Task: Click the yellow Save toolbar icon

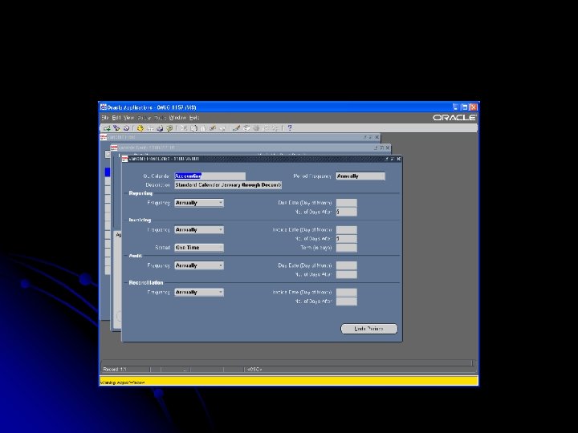Action: click(140, 128)
